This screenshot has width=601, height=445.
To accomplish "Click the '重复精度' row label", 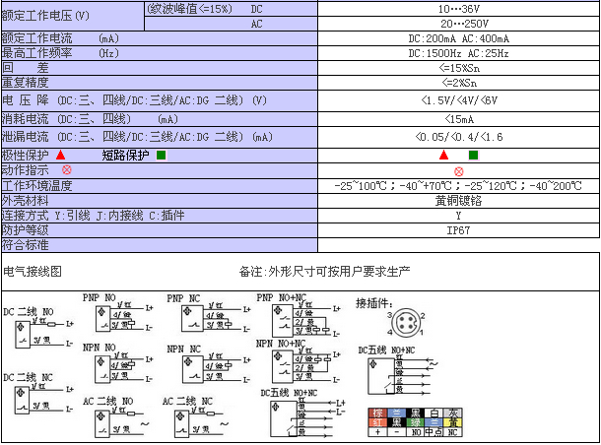I will 26,83.
